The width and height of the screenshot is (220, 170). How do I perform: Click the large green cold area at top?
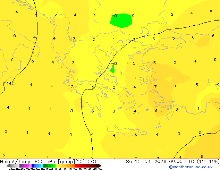click(121, 20)
